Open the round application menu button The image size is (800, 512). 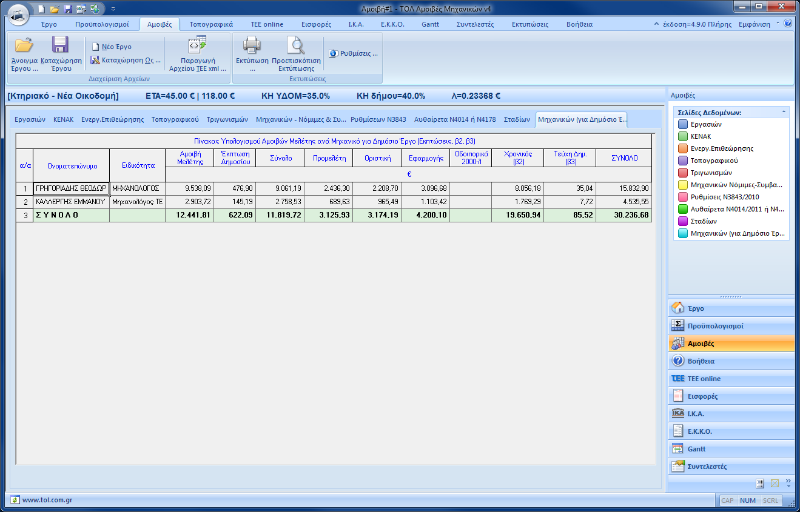[19, 14]
